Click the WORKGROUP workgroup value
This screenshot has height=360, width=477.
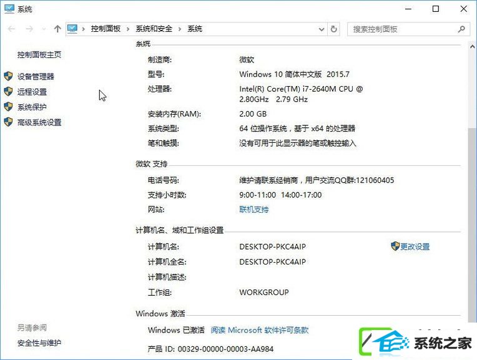pyautogui.click(x=264, y=292)
